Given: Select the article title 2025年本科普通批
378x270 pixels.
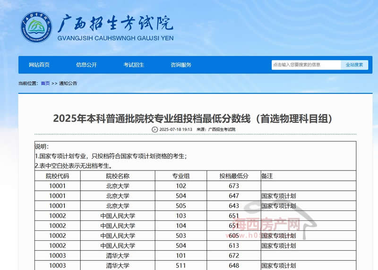Looking at the screenshot, I should 193,118.
